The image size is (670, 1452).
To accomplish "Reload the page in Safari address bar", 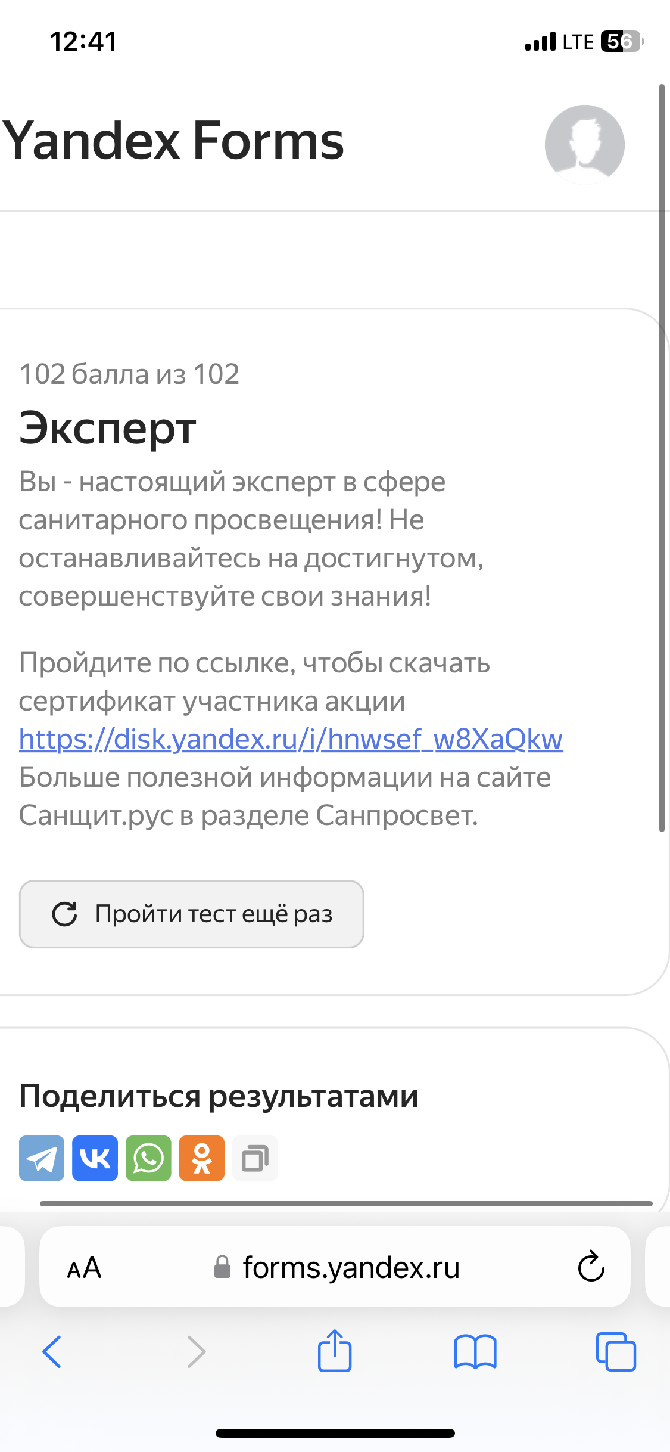I will tap(591, 1266).
